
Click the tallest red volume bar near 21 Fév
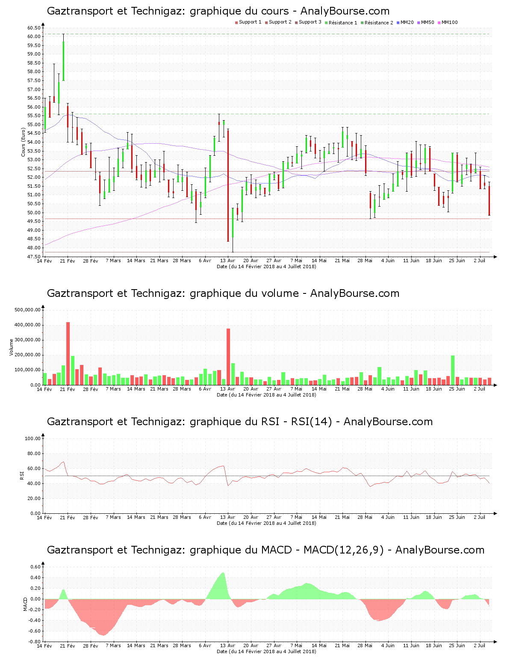pyautogui.click(x=68, y=353)
